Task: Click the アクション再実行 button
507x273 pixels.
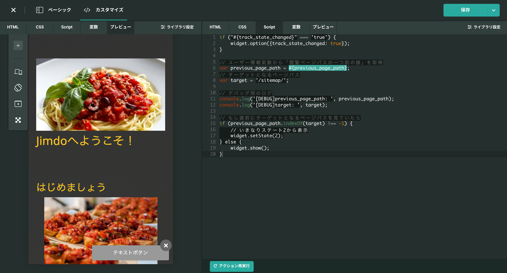Action: tap(232, 266)
